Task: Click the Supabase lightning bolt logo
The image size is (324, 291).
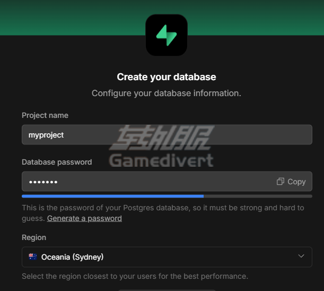Action: click(x=167, y=35)
